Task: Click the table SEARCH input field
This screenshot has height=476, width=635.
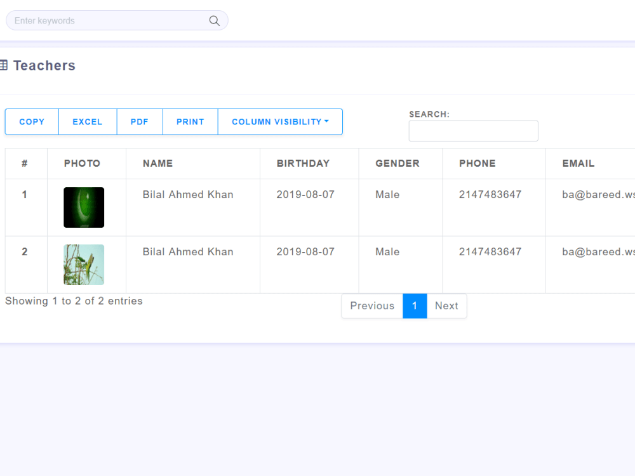Action: 474,131
